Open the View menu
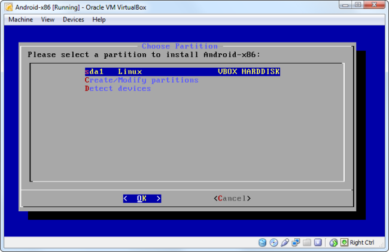The image size is (389, 252). 48,19
